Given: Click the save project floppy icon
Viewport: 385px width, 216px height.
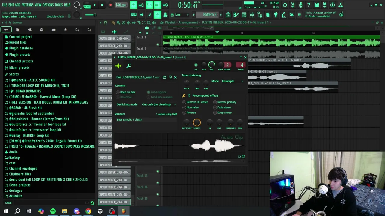Looking at the screenshot, I should [x=316, y=5].
